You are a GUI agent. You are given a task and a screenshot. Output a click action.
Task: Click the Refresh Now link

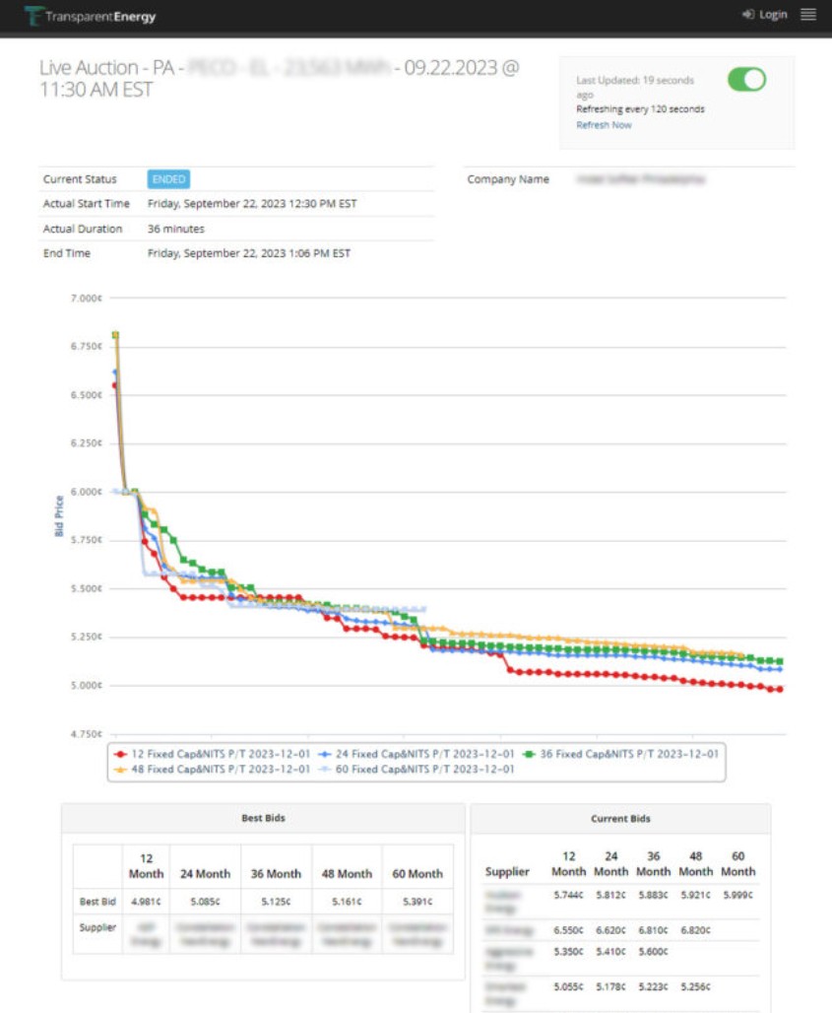click(604, 125)
